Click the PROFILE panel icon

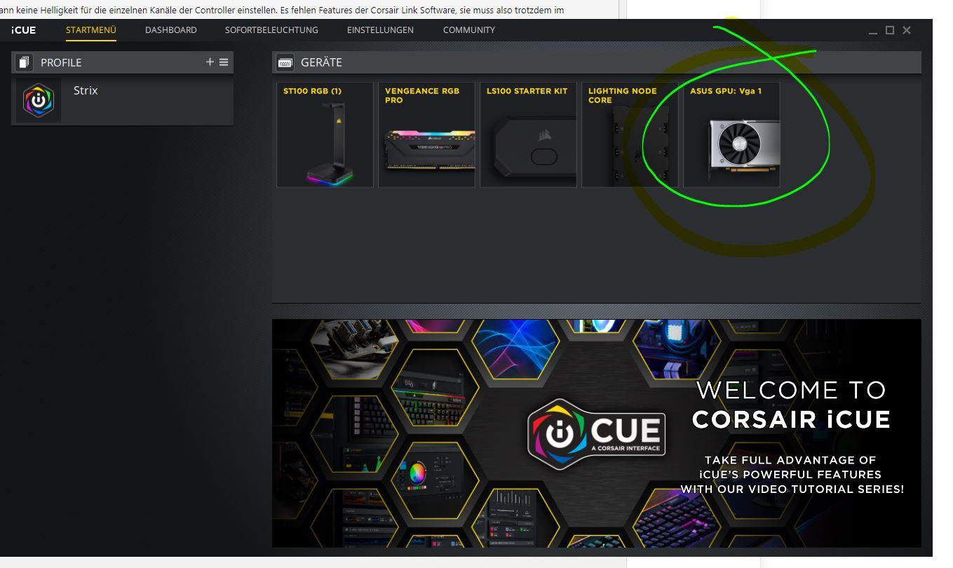click(x=24, y=62)
